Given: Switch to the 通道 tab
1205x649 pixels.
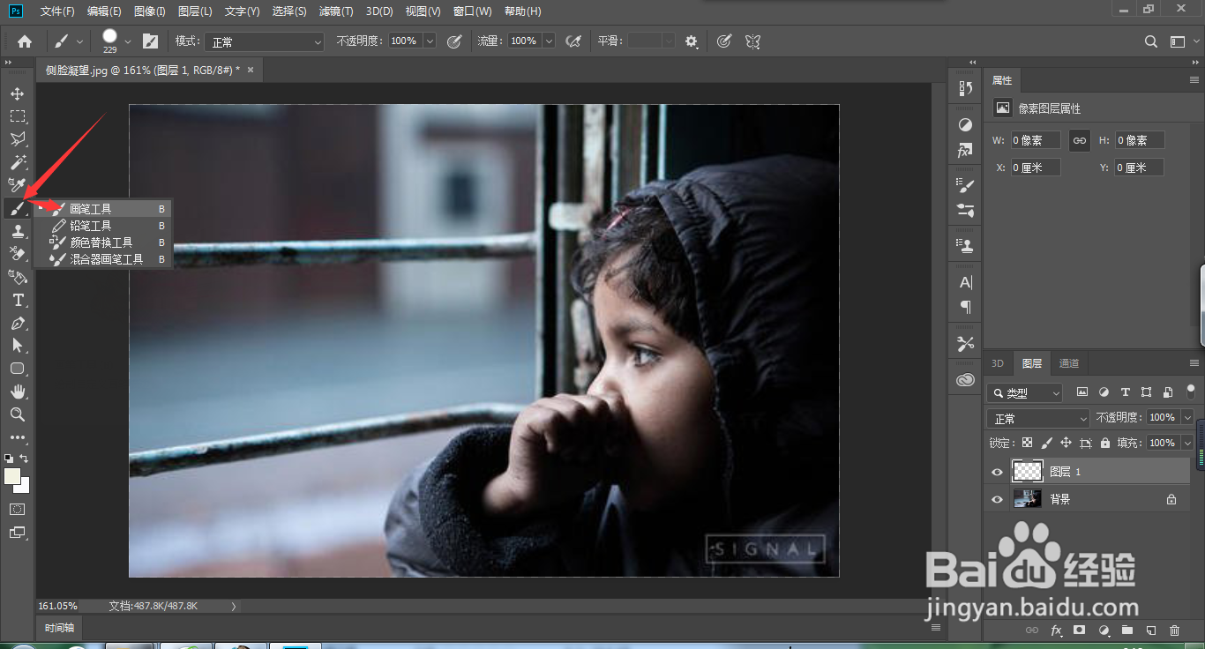Looking at the screenshot, I should pyautogui.click(x=1068, y=363).
